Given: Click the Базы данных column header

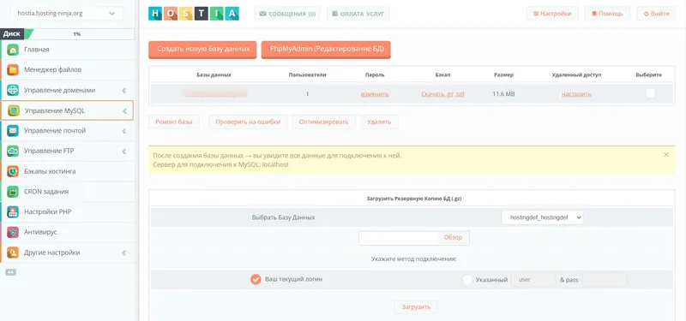Looking at the screenshot, I should coord(214,75).
